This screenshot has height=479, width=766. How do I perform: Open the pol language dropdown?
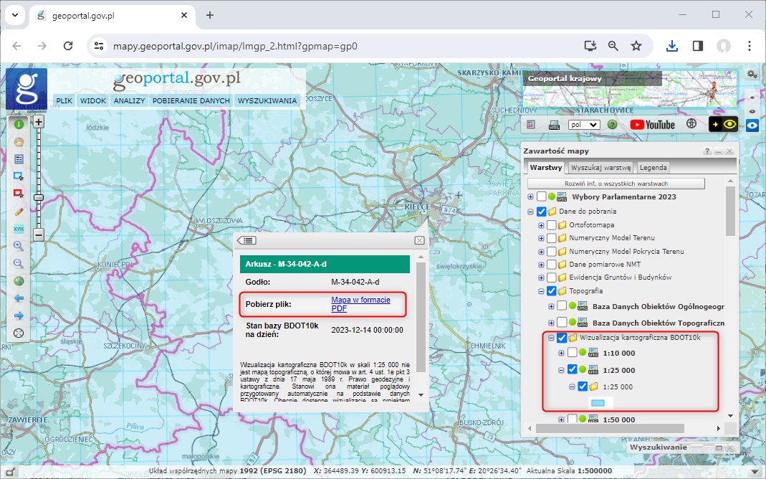(x=583, y=125)
